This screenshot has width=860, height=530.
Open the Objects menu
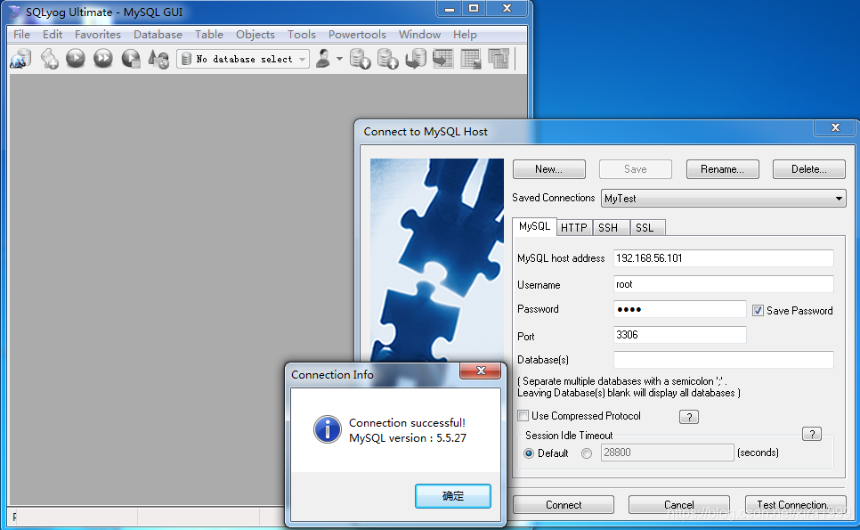(x=255, y=35)
